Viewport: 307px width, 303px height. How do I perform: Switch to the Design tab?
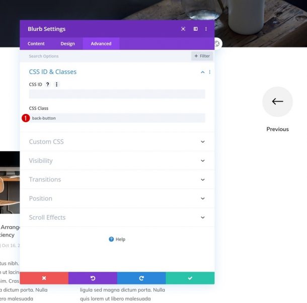[67, 43]
